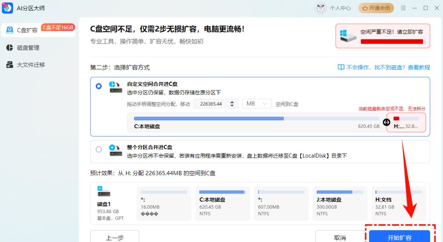Click the 磁盘1 disk icon
This screenshot has height=242, width=443.
point(103,191)
